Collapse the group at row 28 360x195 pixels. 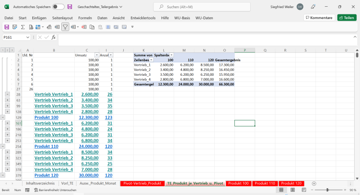tap(7, 94)
